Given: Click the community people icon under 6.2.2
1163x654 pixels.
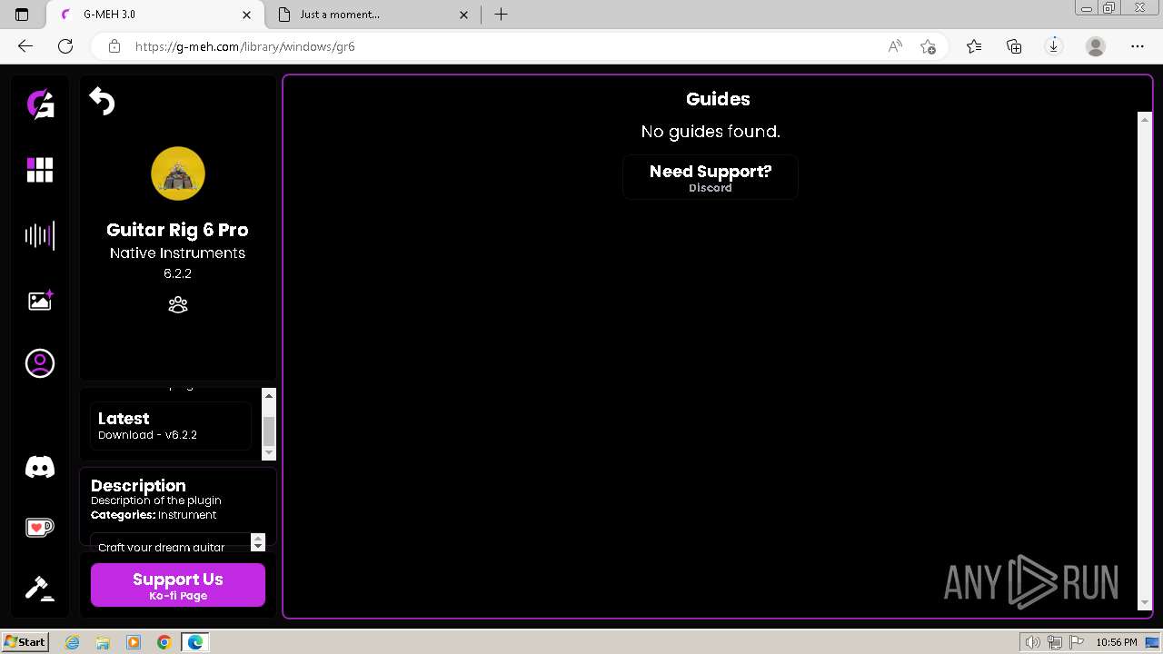Looking at the screenshot, I should [178, 304].
